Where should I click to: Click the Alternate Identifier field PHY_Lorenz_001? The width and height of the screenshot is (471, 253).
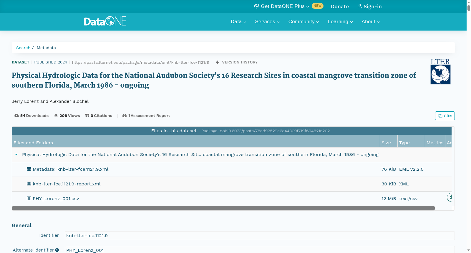coord(260,250)
